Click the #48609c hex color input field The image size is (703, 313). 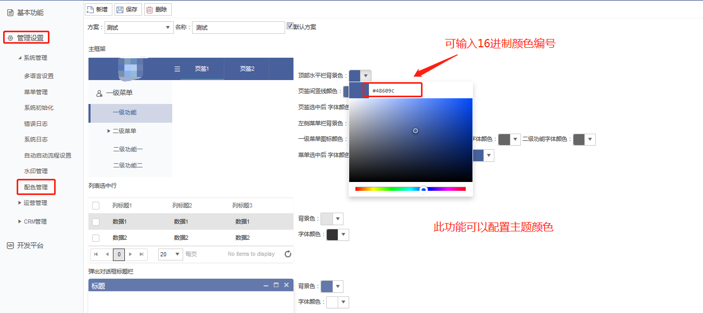pos(394,89)
